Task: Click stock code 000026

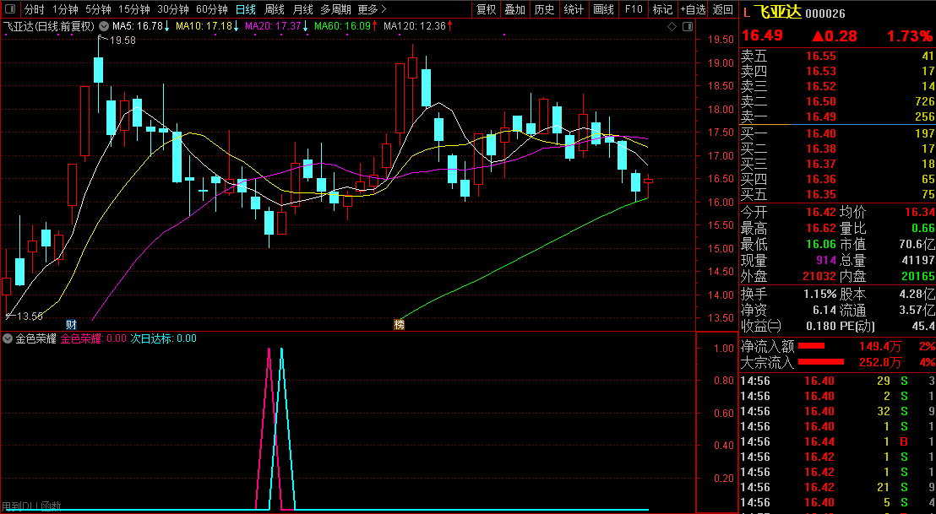Action: [x=825, y=14]
